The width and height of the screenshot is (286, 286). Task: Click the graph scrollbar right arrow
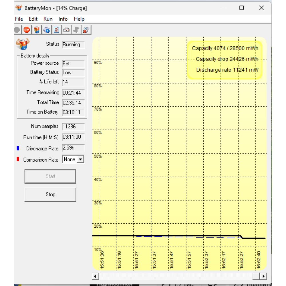pyautogui.click(x=263, y=276)
